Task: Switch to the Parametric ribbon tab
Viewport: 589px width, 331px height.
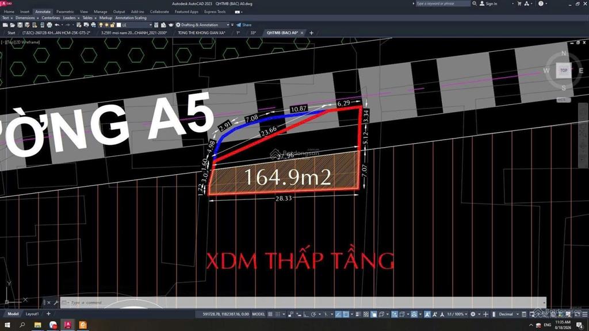Action: click(x=65, y=11)
